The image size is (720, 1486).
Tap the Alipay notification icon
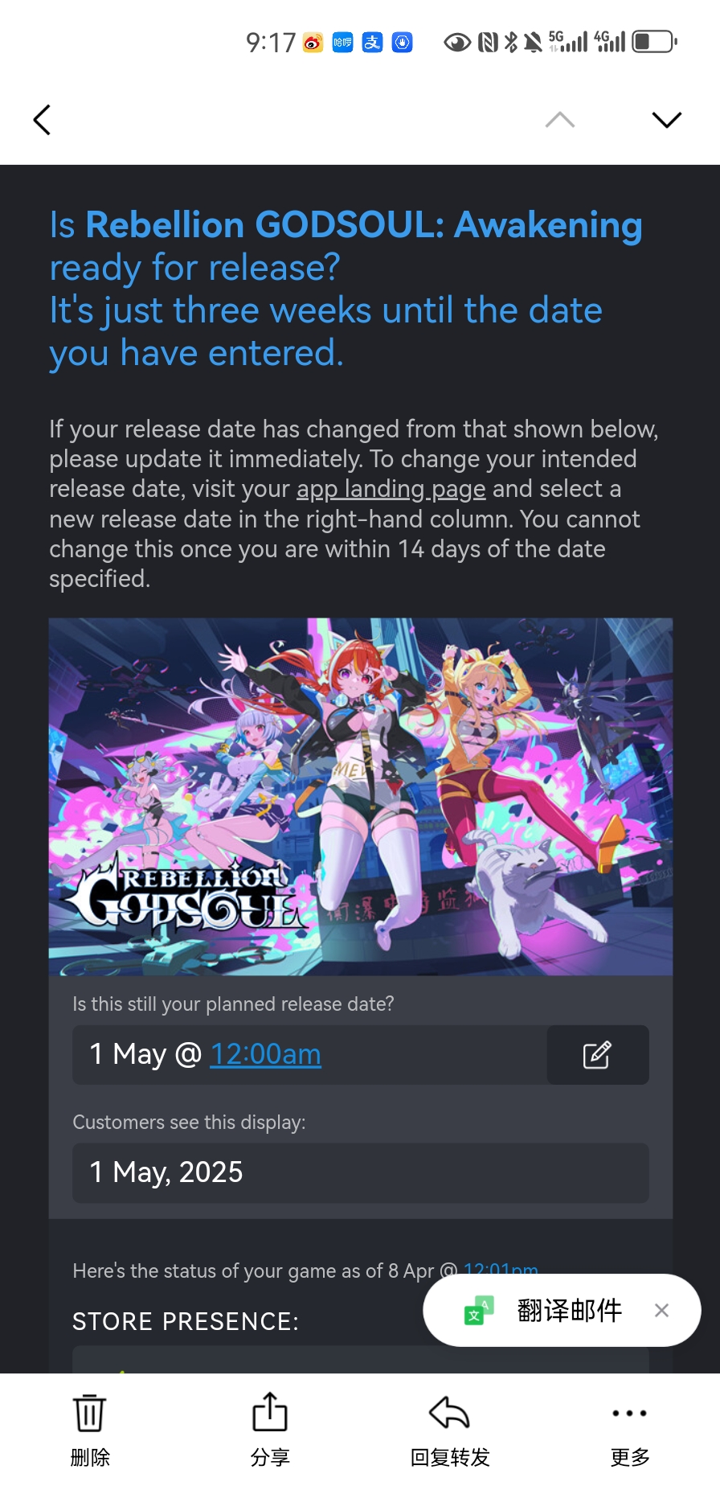(372, 42)
